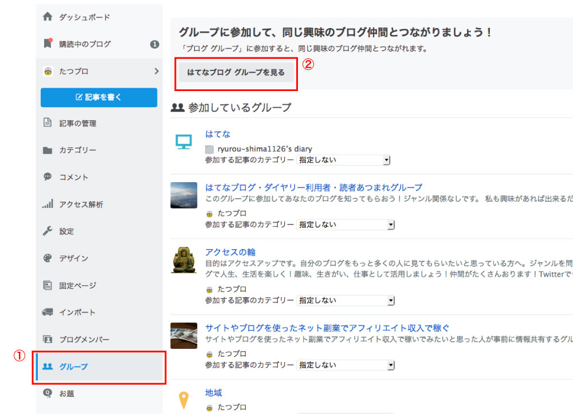Click the folder icon for カテゴリー
573x417 pixels.
pos(48,150)
